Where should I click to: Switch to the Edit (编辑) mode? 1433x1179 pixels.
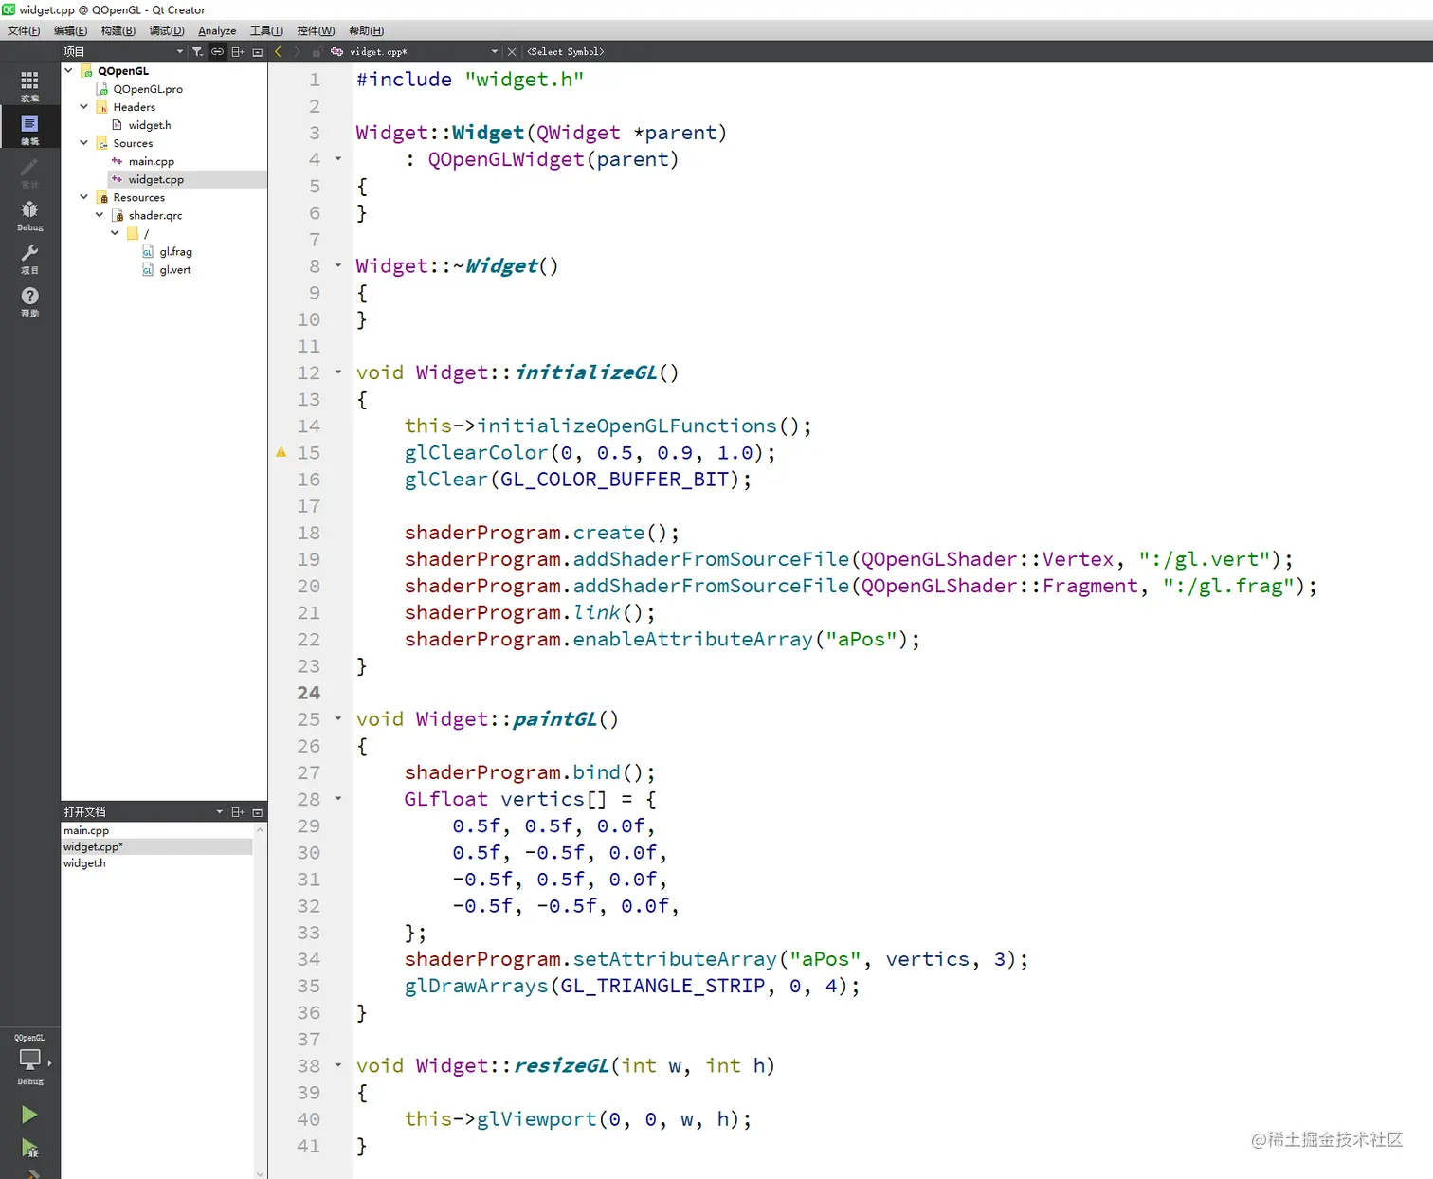click(29, 129)
